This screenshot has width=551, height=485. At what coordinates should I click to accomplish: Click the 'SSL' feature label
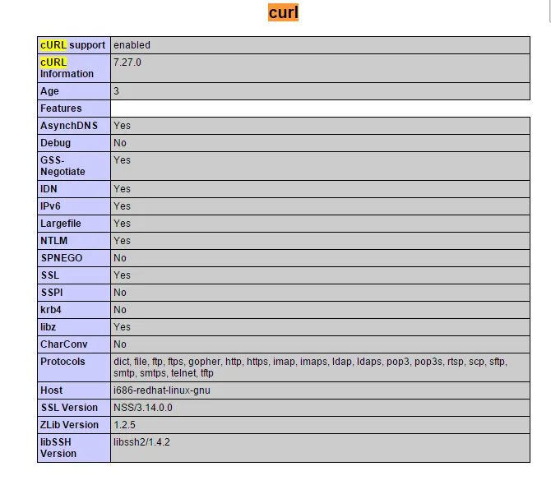[50, 275]
